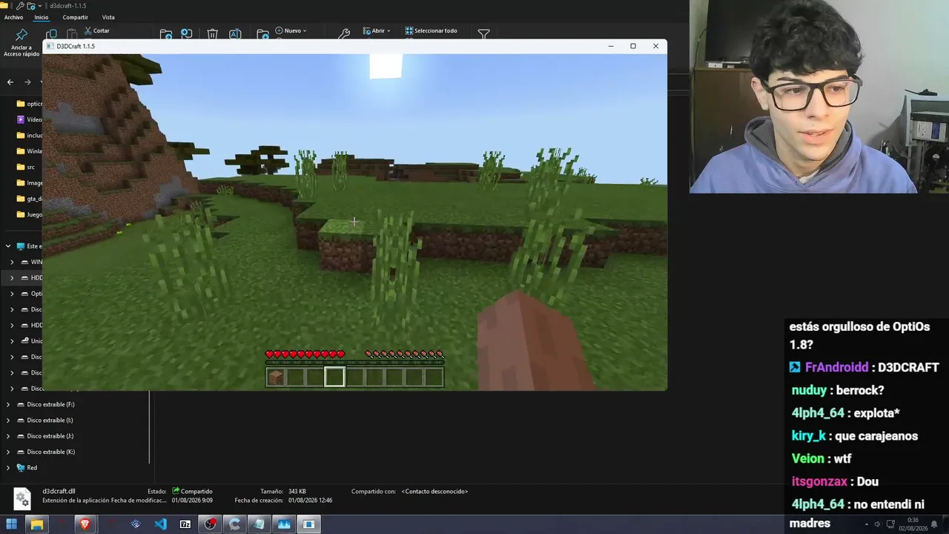The width and height of the screenshot is (949, 534).
Task: Collapse the Este equipo tree node
Action: pos(8,246)
